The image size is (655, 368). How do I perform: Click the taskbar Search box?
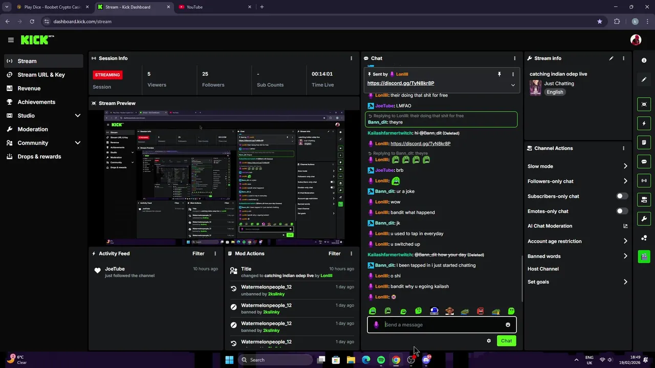275,360
